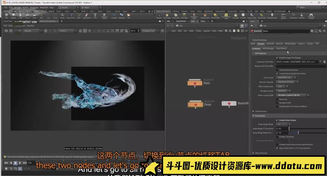Click the render view lock icon
The image size is (327, 176).
pyautogui.click(x=80, y=31)
